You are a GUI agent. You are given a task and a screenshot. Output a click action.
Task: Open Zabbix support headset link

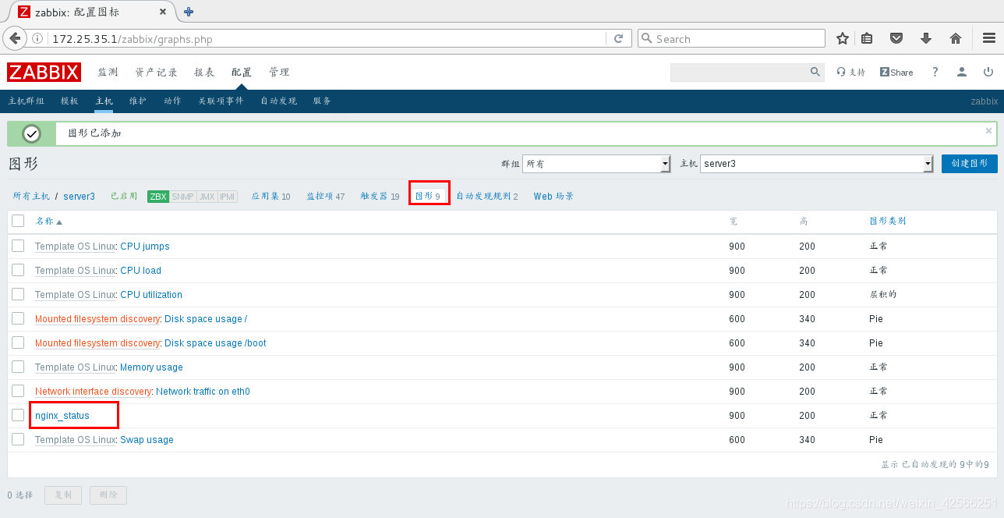(851, 72)
